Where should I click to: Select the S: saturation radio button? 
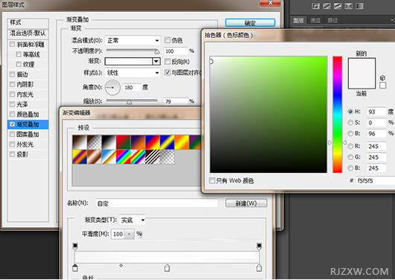pyautogui.click(x=350, y=122)
